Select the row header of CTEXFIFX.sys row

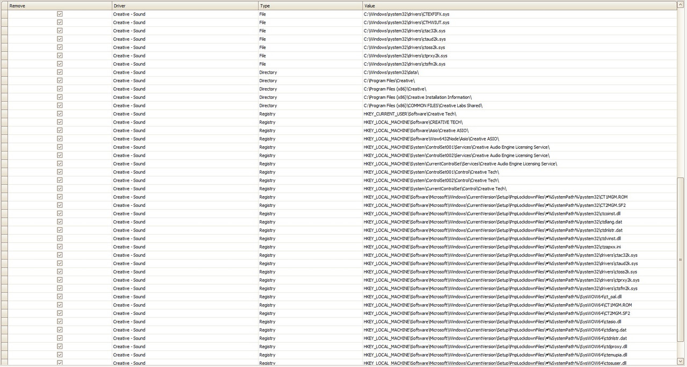4,14
